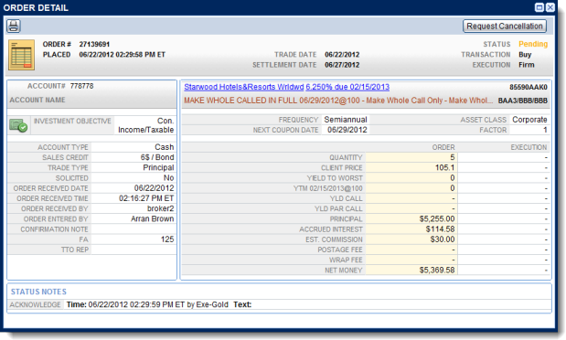Minimize the Order Detail window
The image size is (566, 340).
[539, 7]
